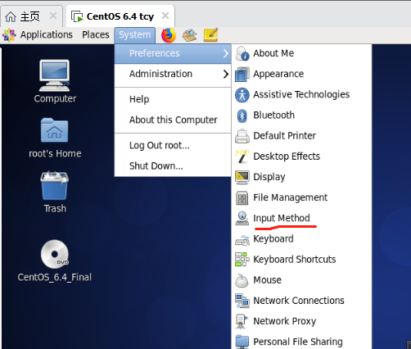Click the VM icon on CentOS tab
The width and height of the screenshot is (411, 349).
[x=77, y=16]
